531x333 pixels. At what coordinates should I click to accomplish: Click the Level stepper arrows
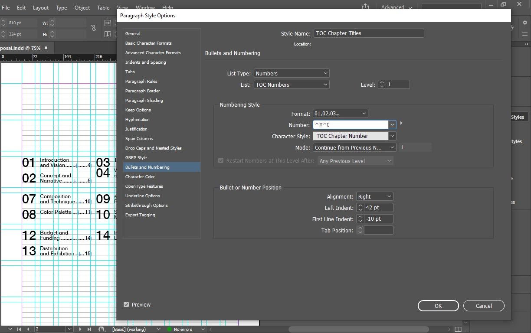(x=382, y=85)
